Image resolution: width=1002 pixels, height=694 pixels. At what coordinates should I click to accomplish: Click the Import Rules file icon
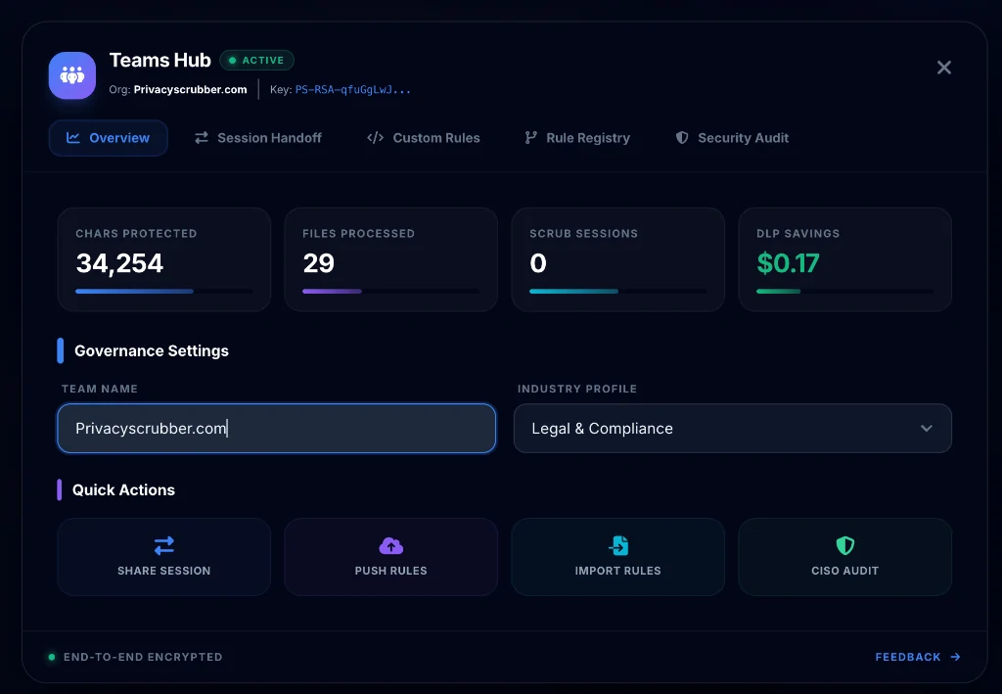pyautogui.click(x=618, y=546)
